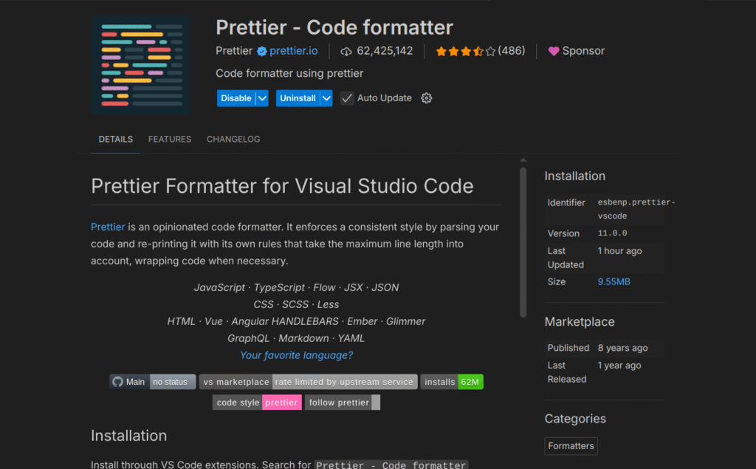
Task: Expand the Uninstall button dropdown arrow
Action: click(x=326, y=98)
